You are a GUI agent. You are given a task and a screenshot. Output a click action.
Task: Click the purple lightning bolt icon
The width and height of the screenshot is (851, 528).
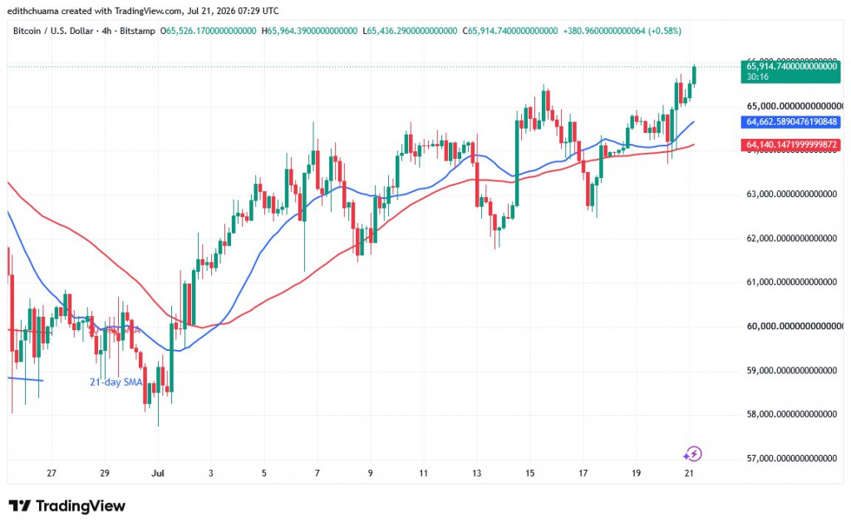693,453
